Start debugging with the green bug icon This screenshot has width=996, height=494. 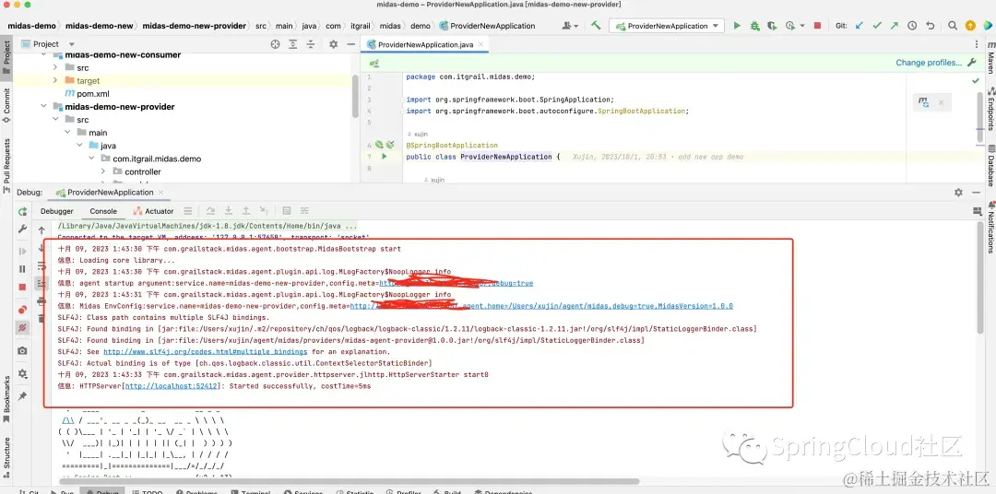click(x=754, y=26)
